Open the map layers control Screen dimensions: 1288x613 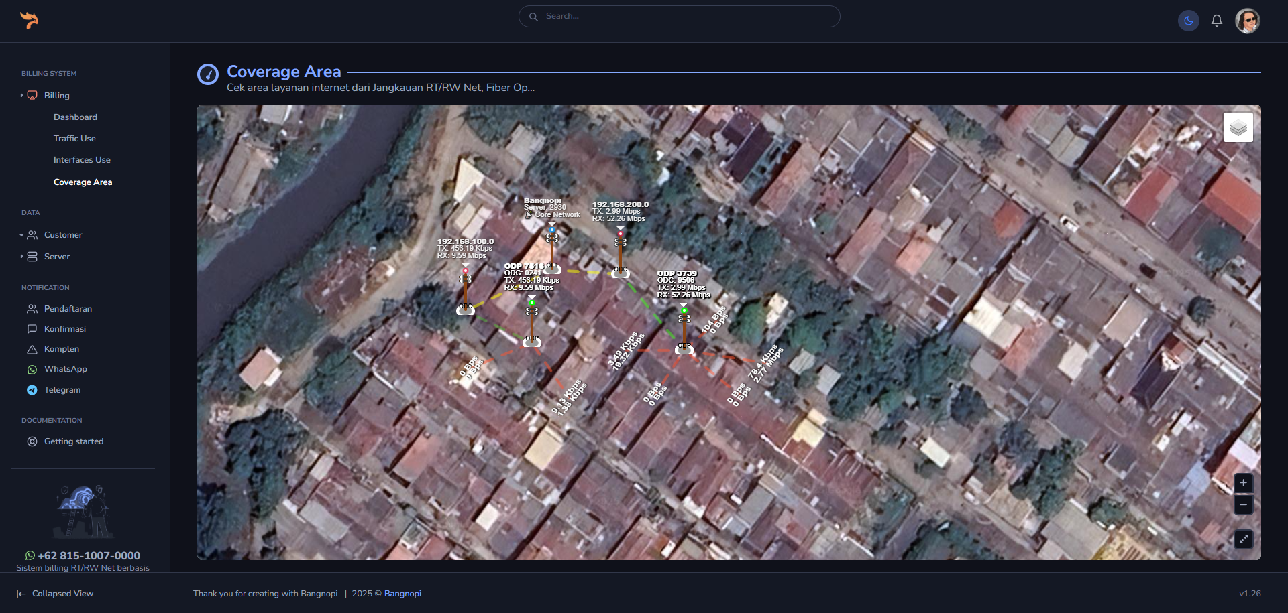pyautogui.click(x=1238, y=127)
